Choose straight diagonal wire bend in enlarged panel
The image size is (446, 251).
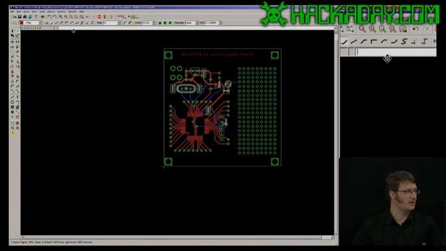click(353, 42)
